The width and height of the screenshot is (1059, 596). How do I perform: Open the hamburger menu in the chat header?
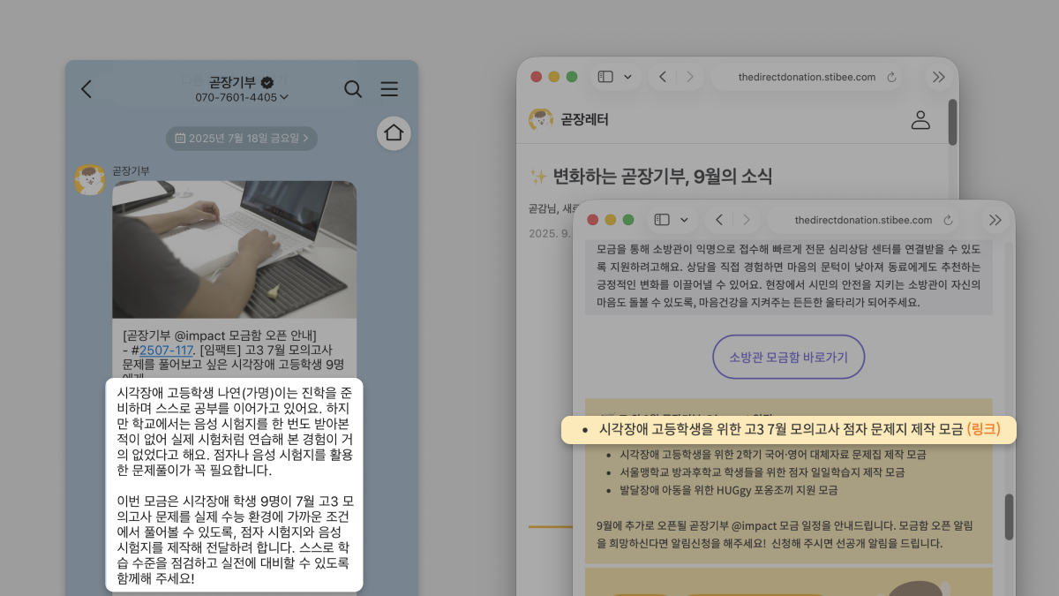tap(389, 89)
